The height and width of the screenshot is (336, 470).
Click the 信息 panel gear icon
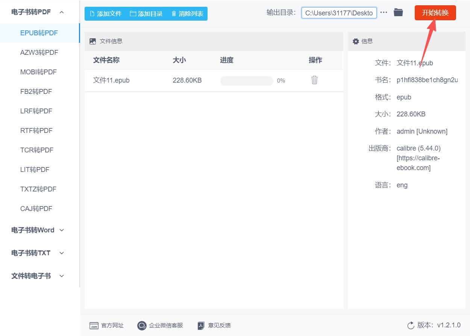pyautogui.click(x=356, y=41)
